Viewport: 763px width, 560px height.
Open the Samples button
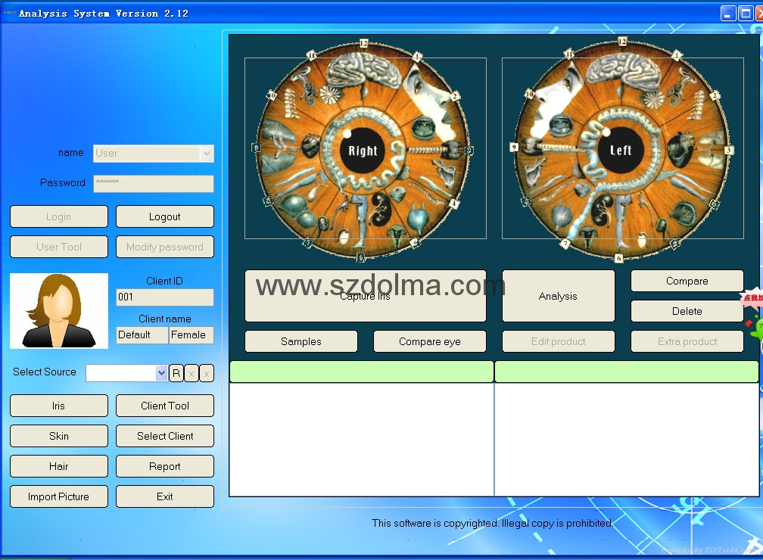point(301,341)
